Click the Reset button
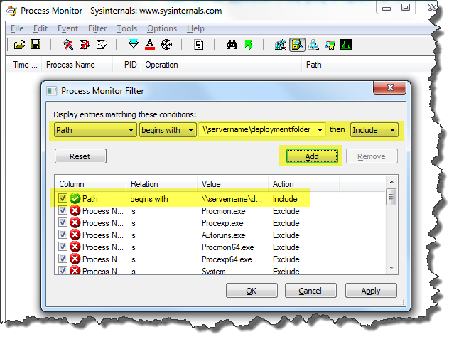This screenshot has width=459, height=344. (x=80, y=156)
